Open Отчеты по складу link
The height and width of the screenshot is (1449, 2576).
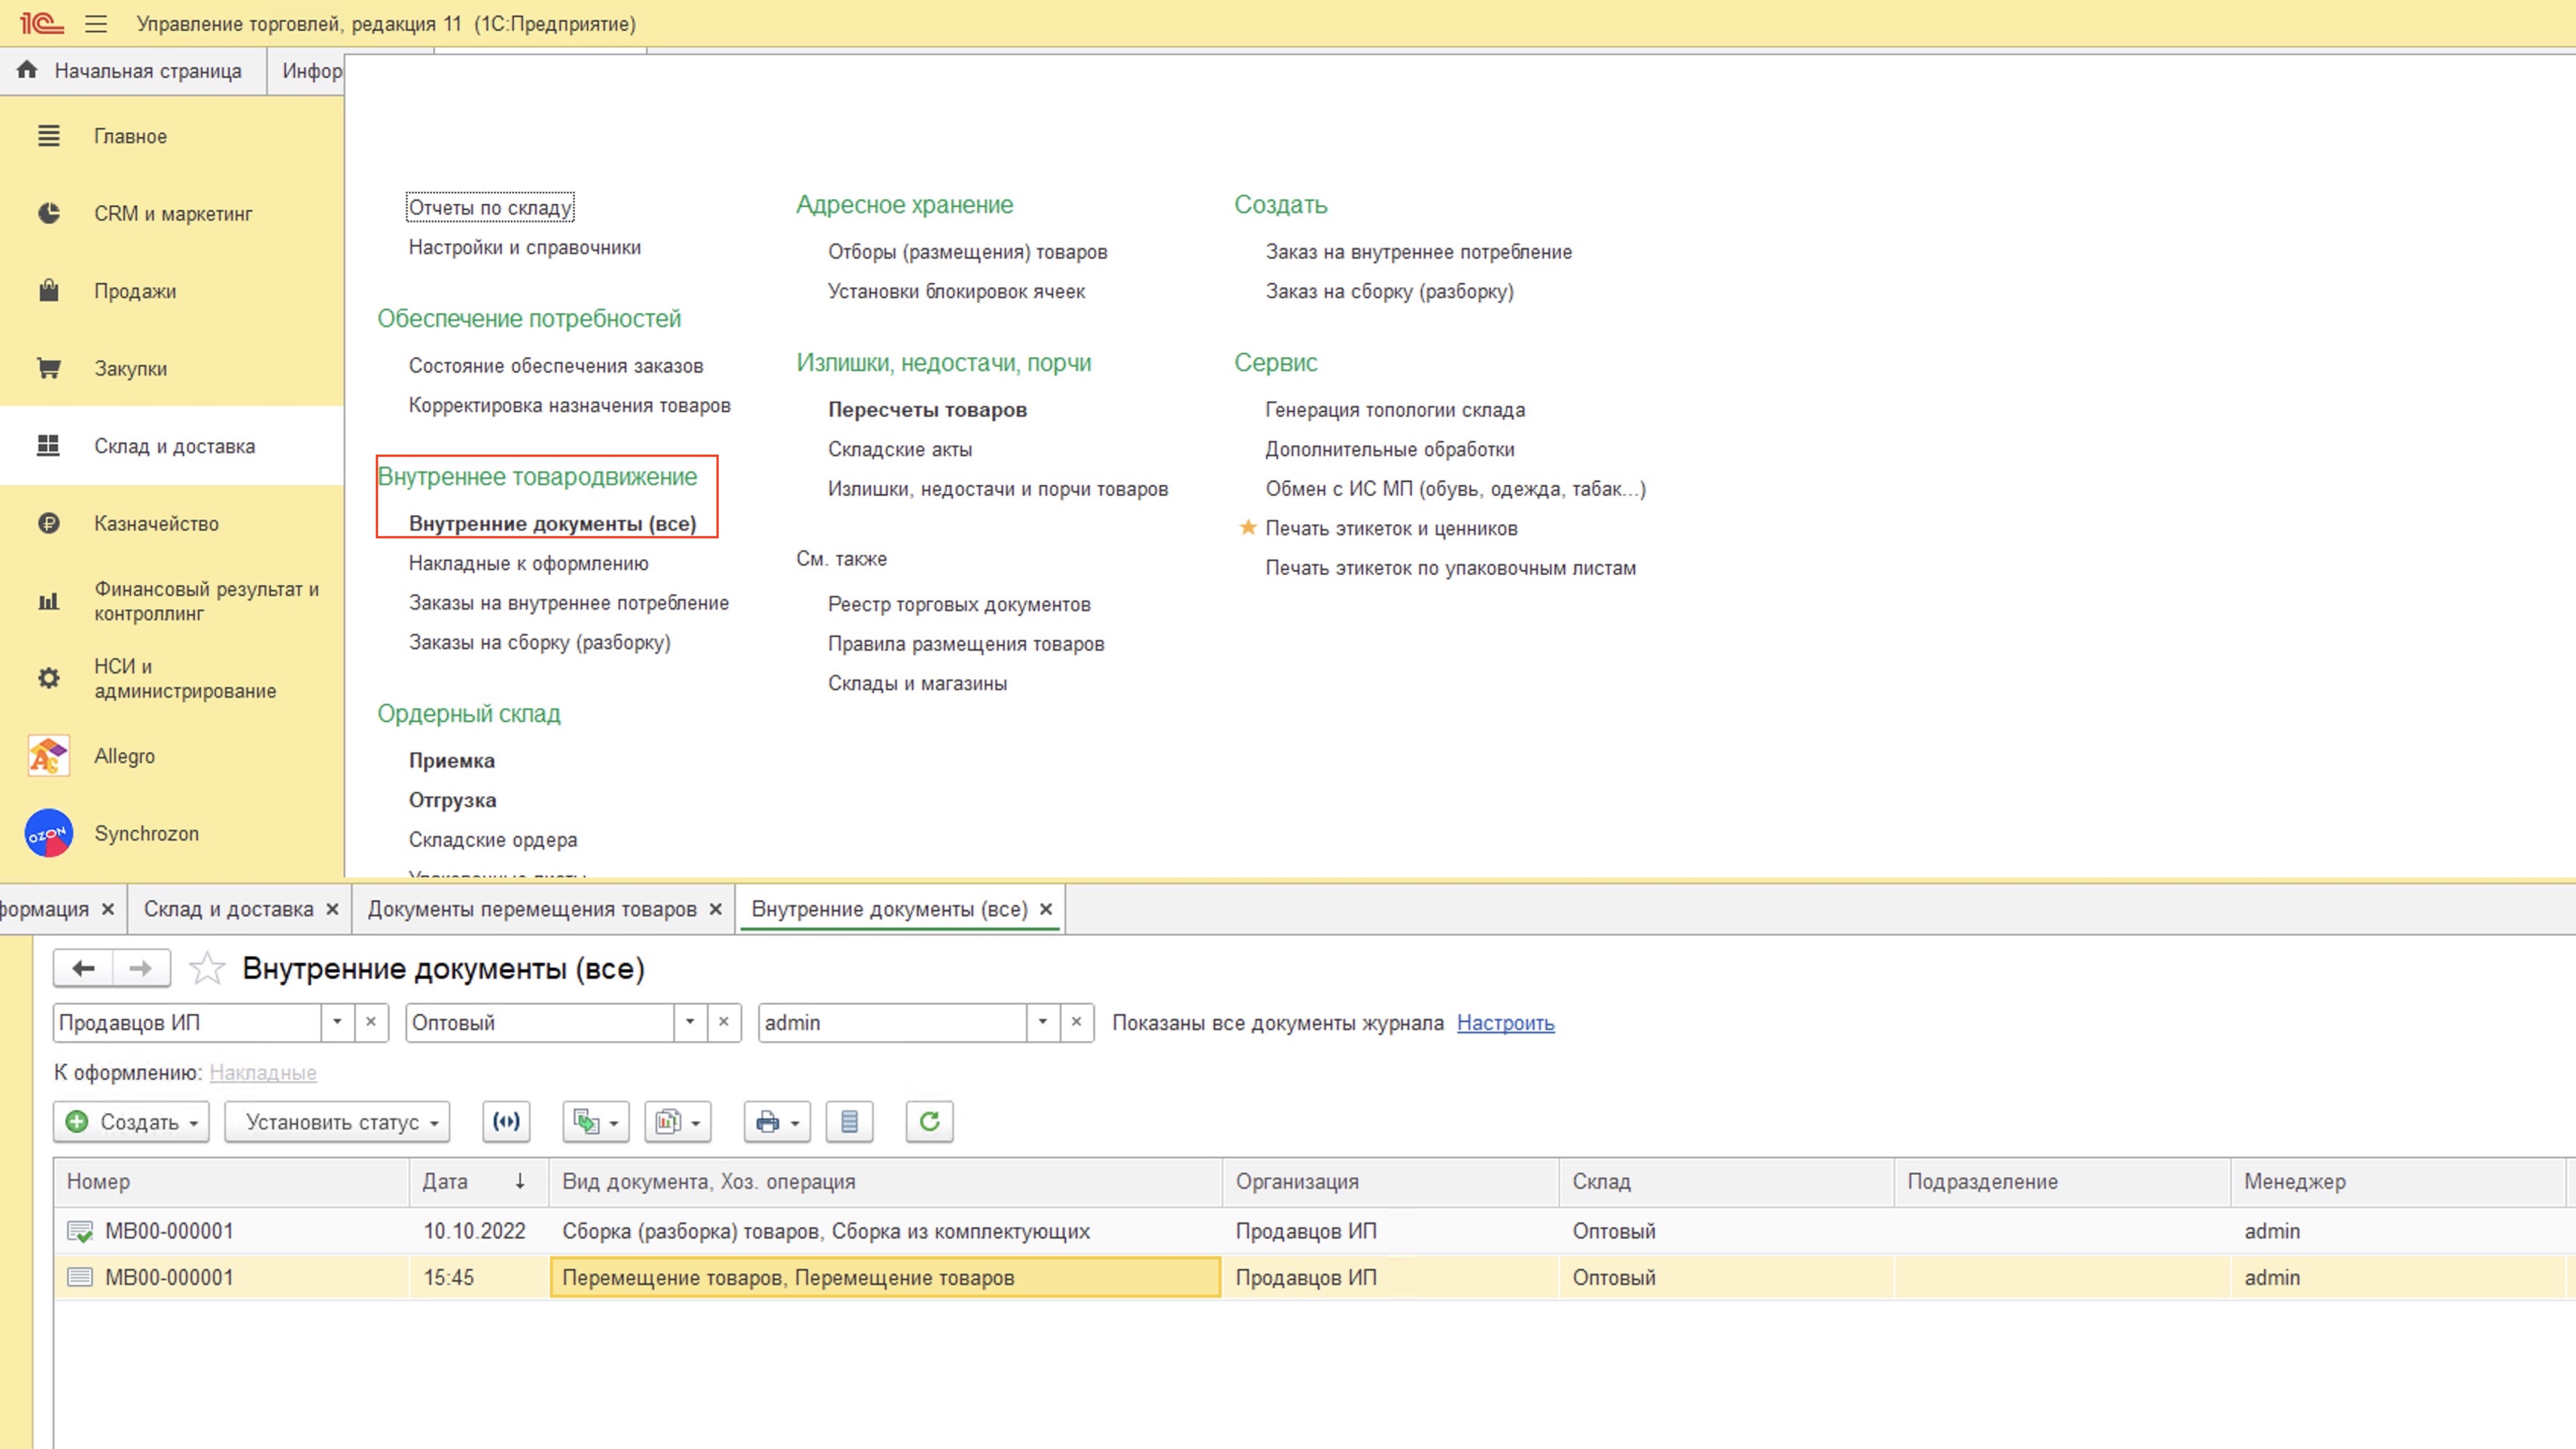(x=490, y=207)
